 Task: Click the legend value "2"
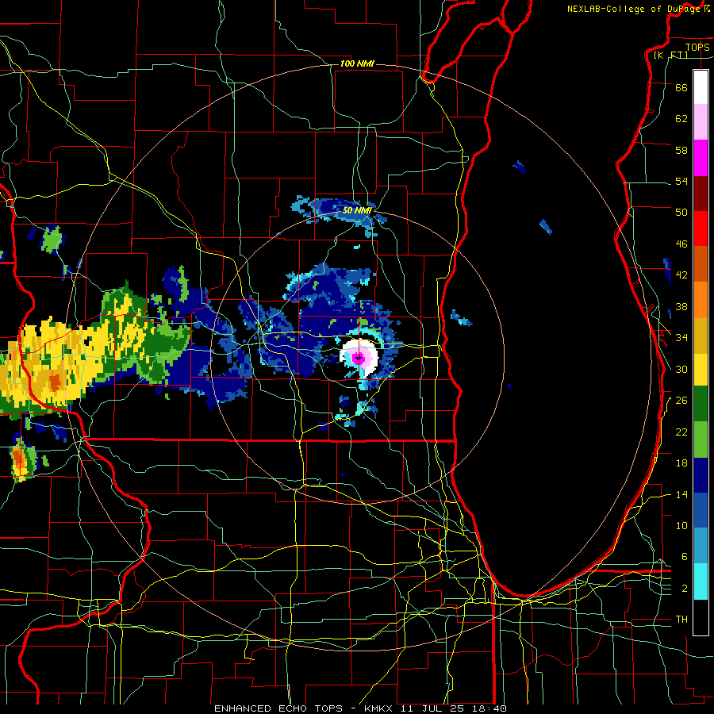click(685, 589)
